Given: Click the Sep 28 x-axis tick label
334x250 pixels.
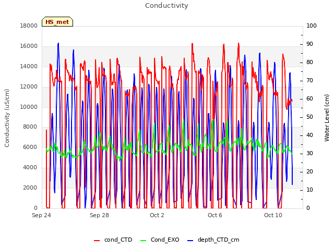Looking at the screenshot, I should 99,215.
